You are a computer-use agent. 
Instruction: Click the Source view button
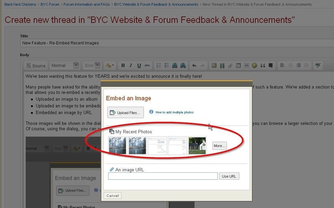[x=36, y=66]
